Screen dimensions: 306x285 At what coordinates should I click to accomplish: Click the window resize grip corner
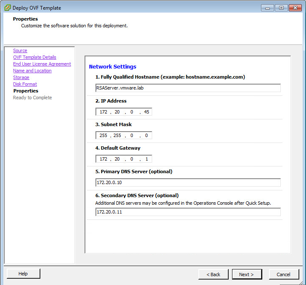(x=301, y=283)
